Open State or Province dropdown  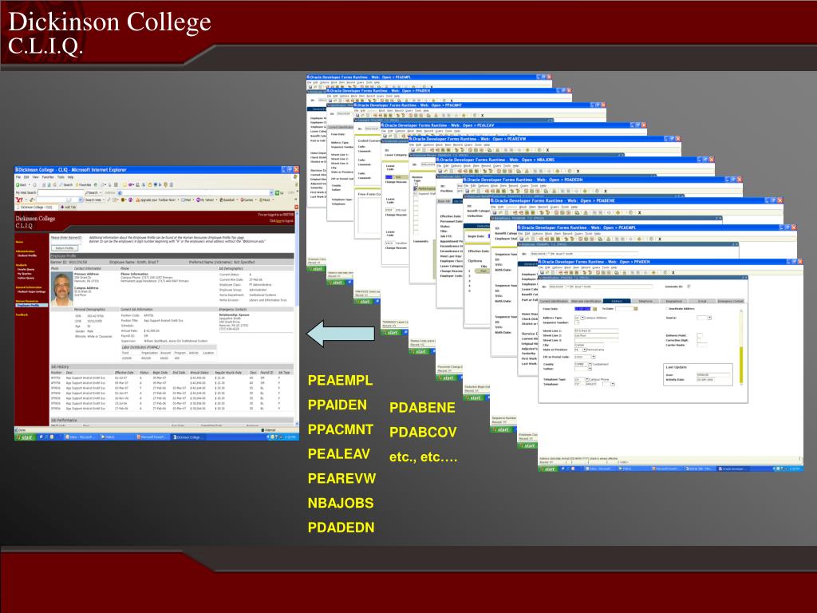coord(585,350)
